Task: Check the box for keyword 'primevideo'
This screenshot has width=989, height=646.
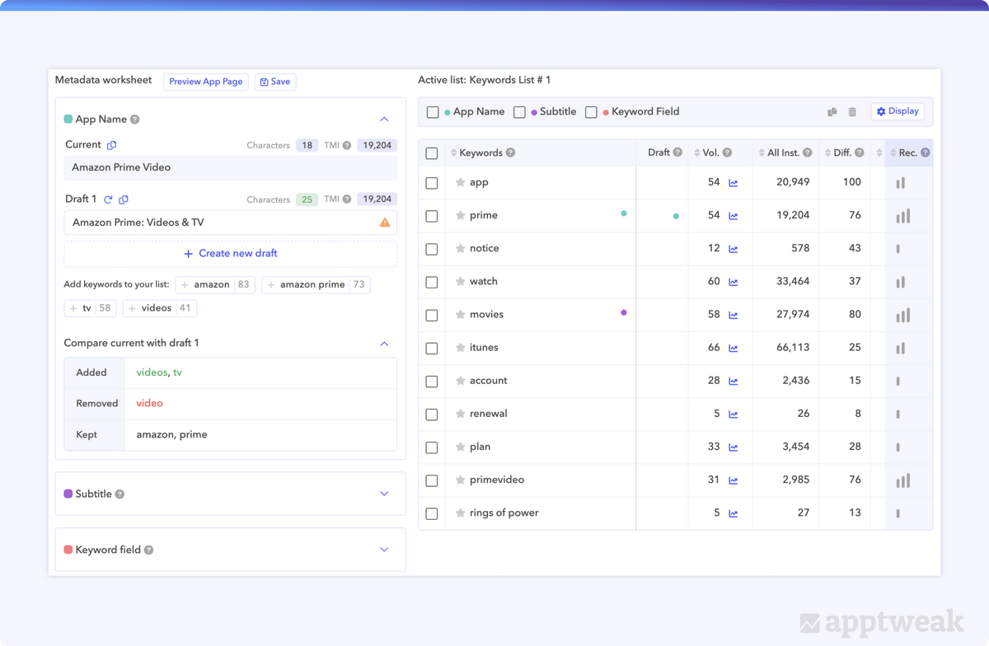Action: (432, 480)
